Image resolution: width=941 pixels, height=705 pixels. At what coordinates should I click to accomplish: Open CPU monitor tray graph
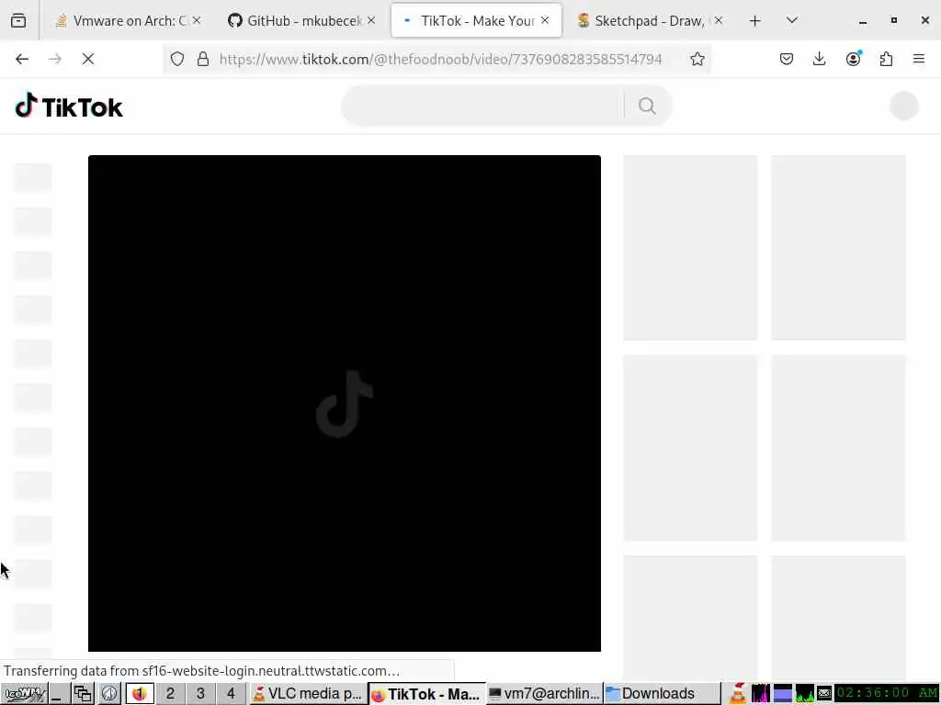point(760,694)
